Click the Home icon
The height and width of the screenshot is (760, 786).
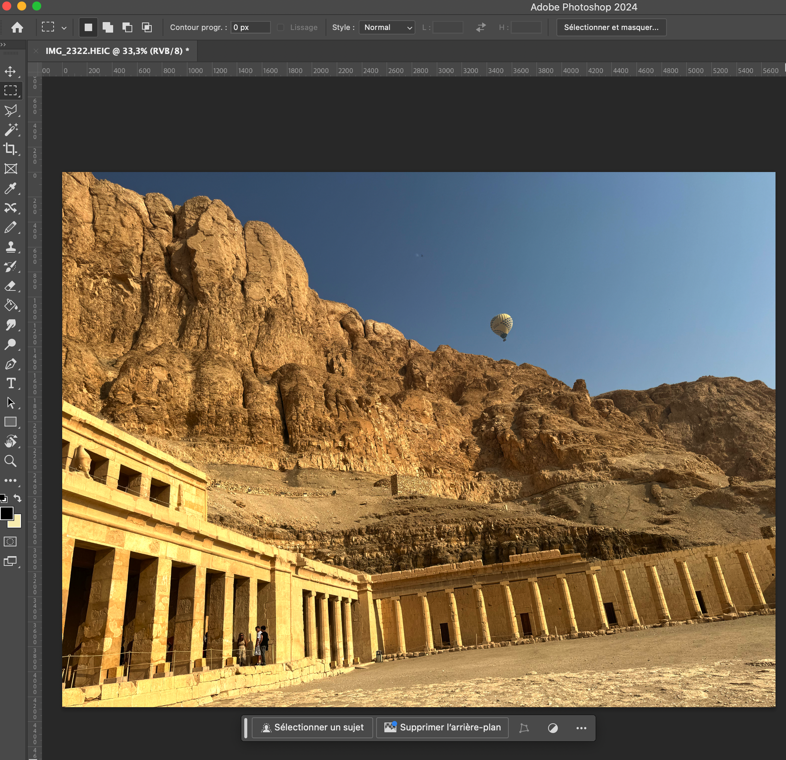17,27
